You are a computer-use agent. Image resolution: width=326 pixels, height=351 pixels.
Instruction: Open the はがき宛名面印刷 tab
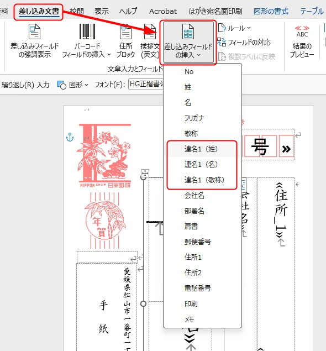(215, 11)
